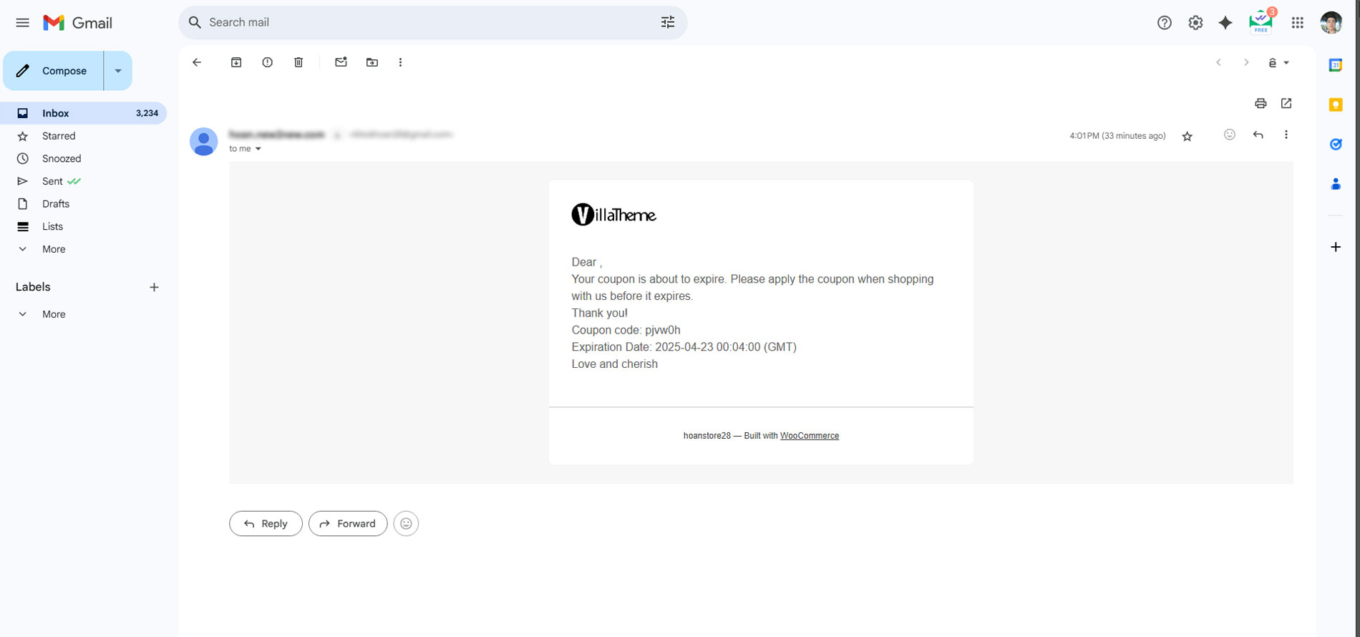Screen dimensions: 1360x637
Task: Open the Compose dropdown arrow
Action: [118, 71]
